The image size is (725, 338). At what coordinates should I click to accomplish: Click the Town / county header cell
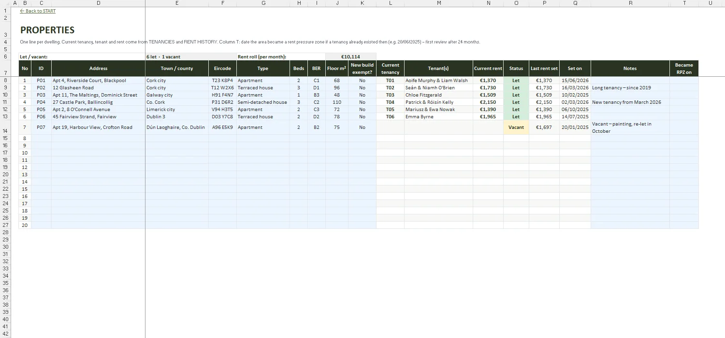(177, 69)
